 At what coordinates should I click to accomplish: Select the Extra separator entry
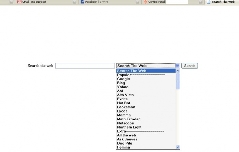(146, 131)
